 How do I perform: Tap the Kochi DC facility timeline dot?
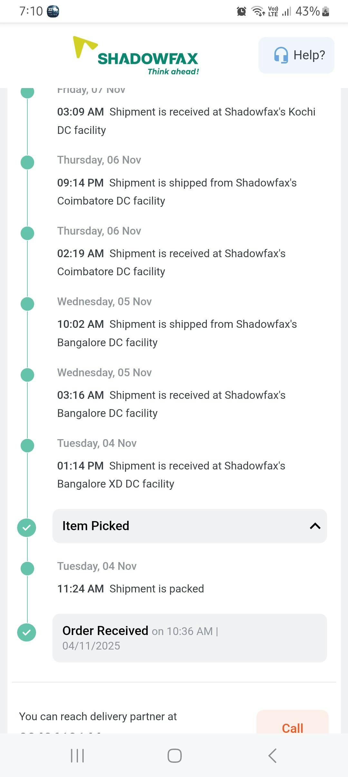click(x=27, y=92)
